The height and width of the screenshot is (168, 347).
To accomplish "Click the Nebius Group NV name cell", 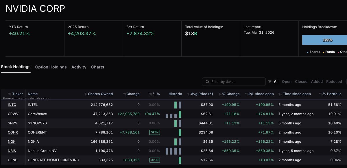I will 43,151.
